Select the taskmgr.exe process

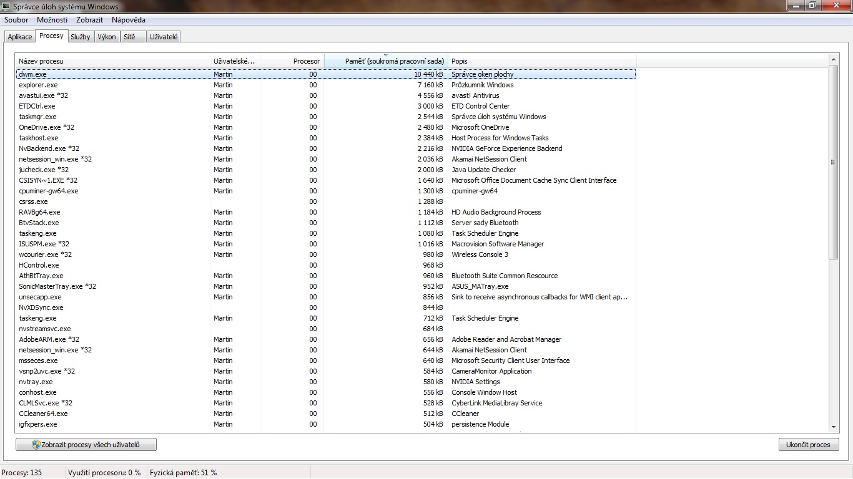coord(325,117)
